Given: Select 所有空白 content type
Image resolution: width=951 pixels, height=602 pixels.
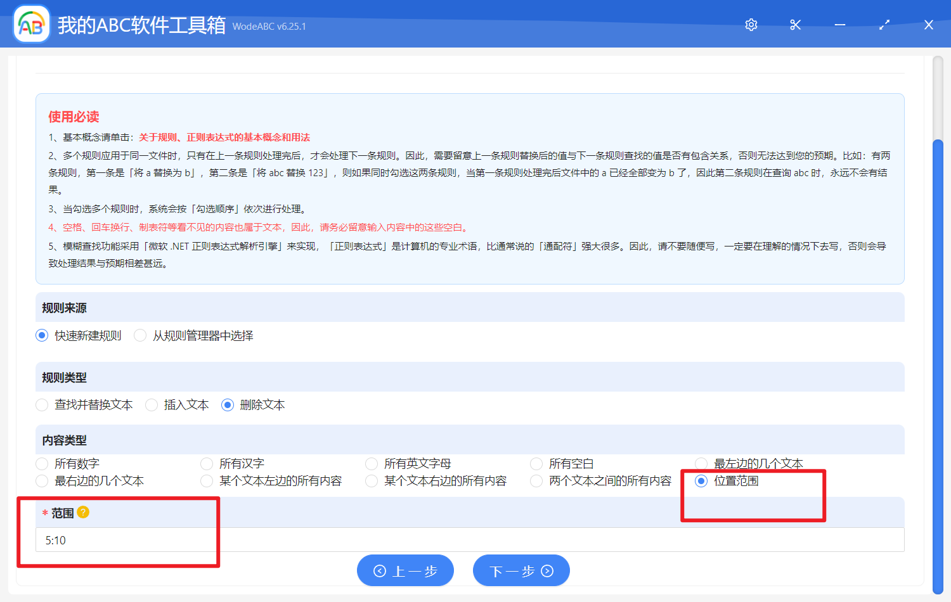Looking at the screenshot, I should tap(536, 463).
